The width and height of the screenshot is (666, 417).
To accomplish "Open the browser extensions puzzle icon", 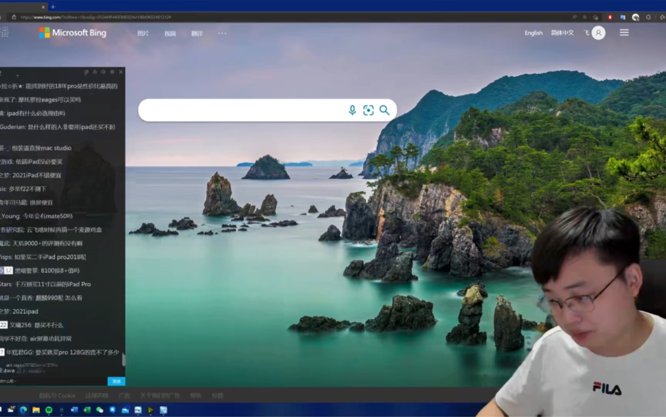I will tap(648, 17).
